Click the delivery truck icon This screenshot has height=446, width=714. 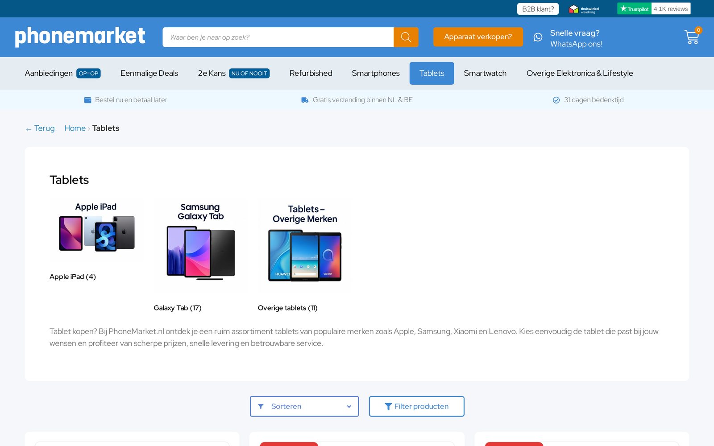[x=305, y=100]
